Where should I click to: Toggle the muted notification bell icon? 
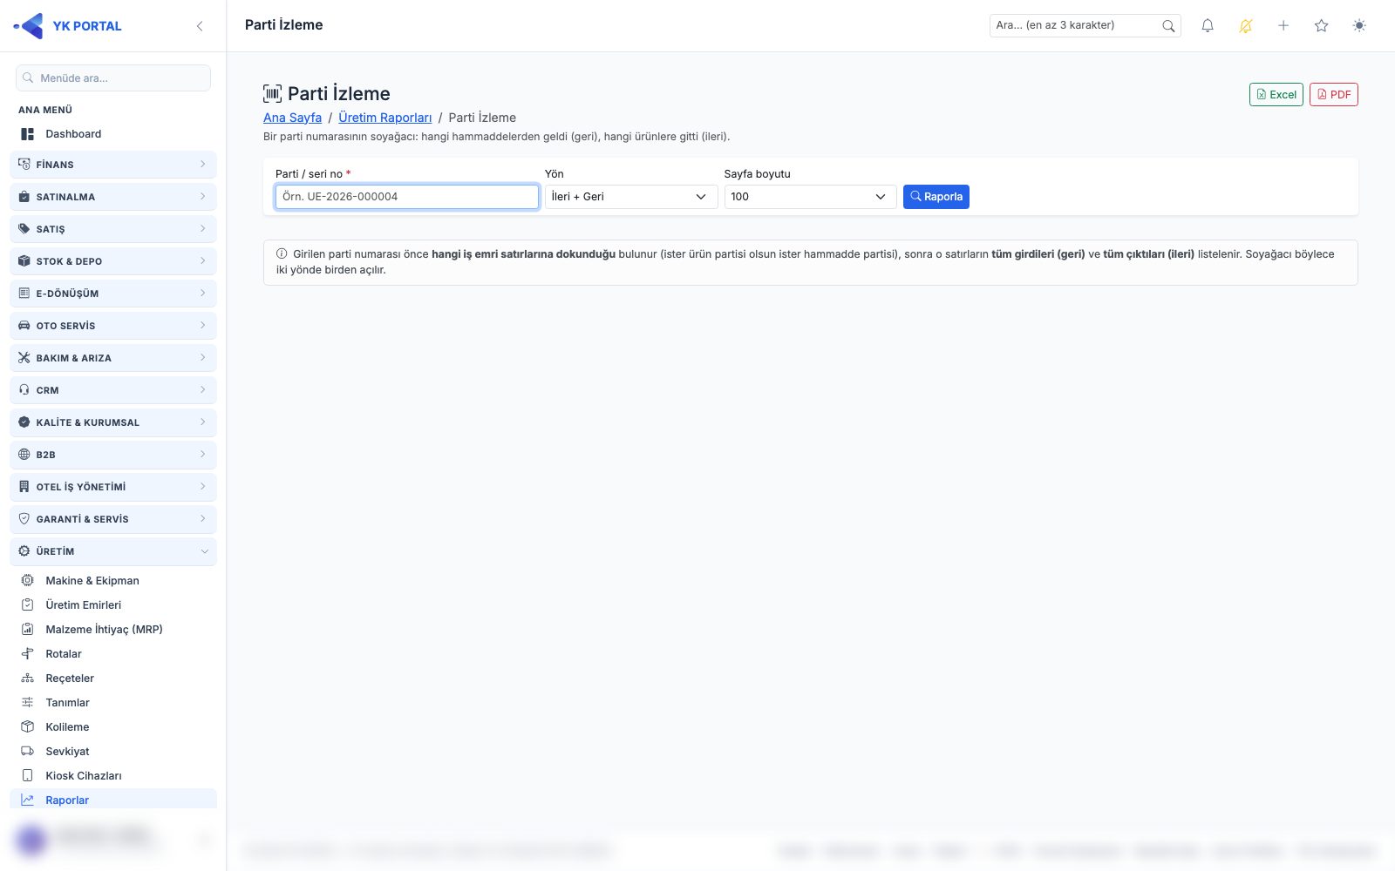[x=1246, y=26]
